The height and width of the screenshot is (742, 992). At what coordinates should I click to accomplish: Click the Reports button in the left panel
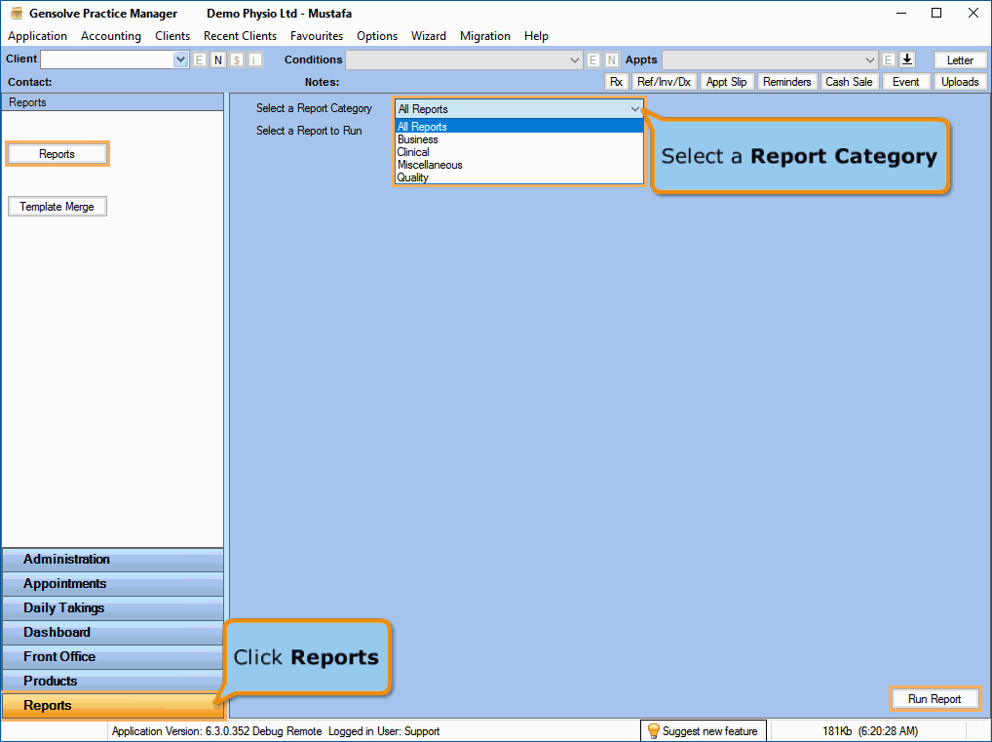57,154
